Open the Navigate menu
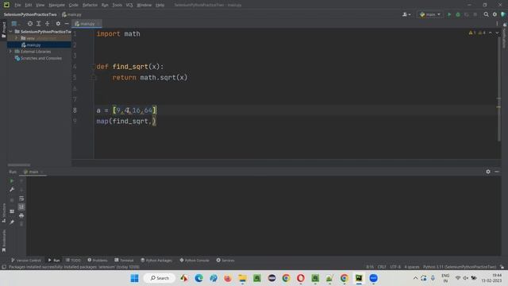508x286 pixels. [56, 5]
